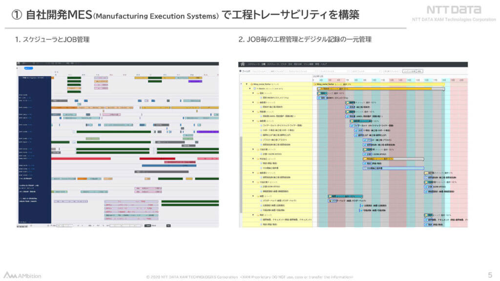The image size is (500, 281).
Task: Click the Wing_metal_flaher folder icon on the Gantt bar
Action: pyautogui.click(x=315, y=84)
